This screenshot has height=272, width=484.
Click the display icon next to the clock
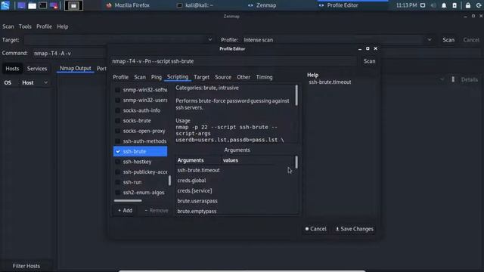[x=423, y=5]
